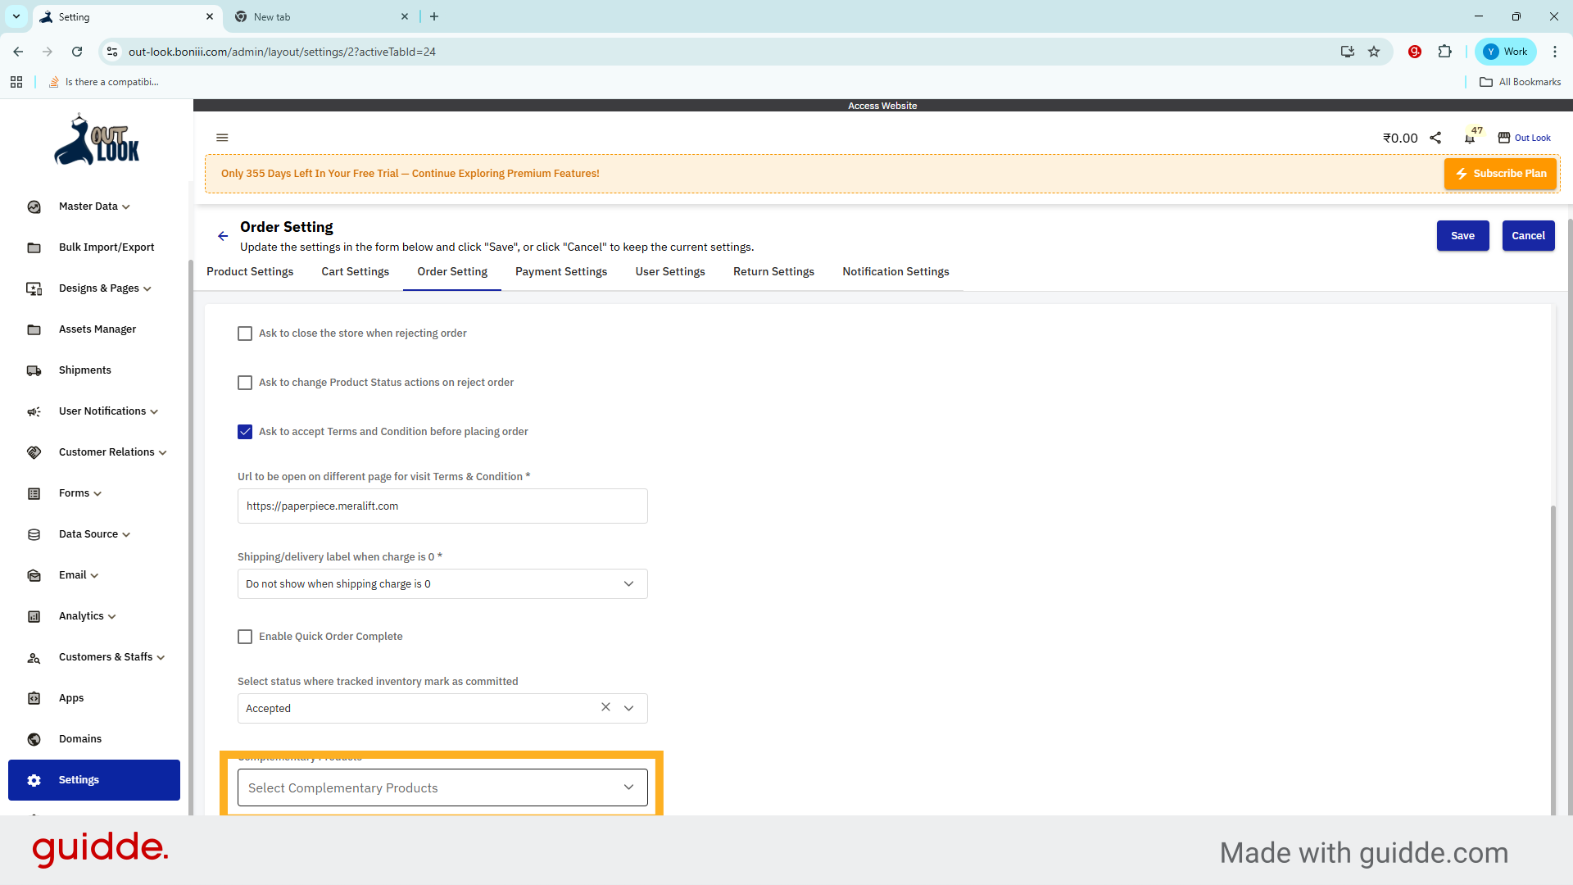
Task: Open shipping charge label dropdown
Action: tap(442, 583)
